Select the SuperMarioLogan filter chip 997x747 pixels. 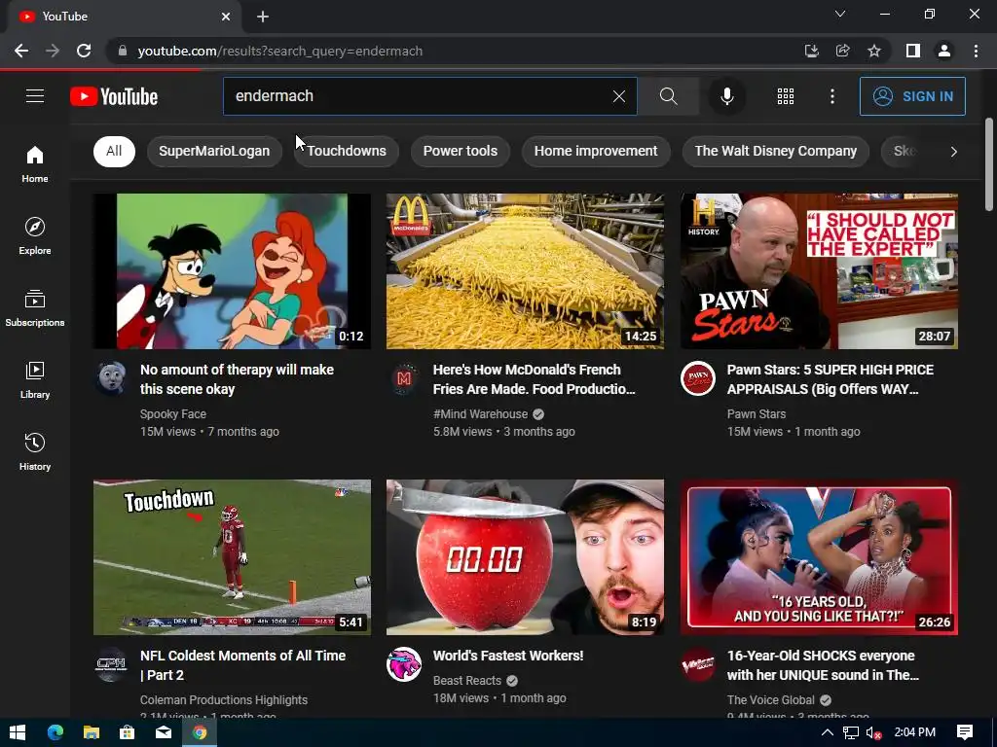214,151
